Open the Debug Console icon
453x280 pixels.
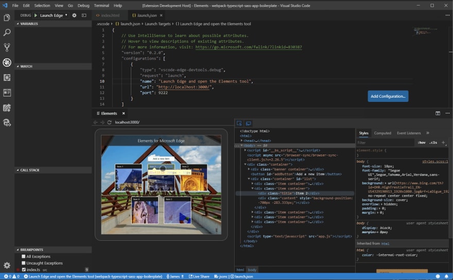(84, 15)
